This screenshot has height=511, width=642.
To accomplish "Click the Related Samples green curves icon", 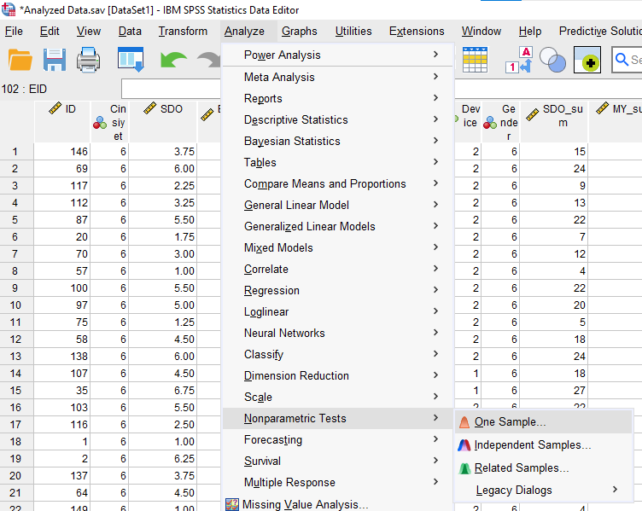I will pos(464,468).
